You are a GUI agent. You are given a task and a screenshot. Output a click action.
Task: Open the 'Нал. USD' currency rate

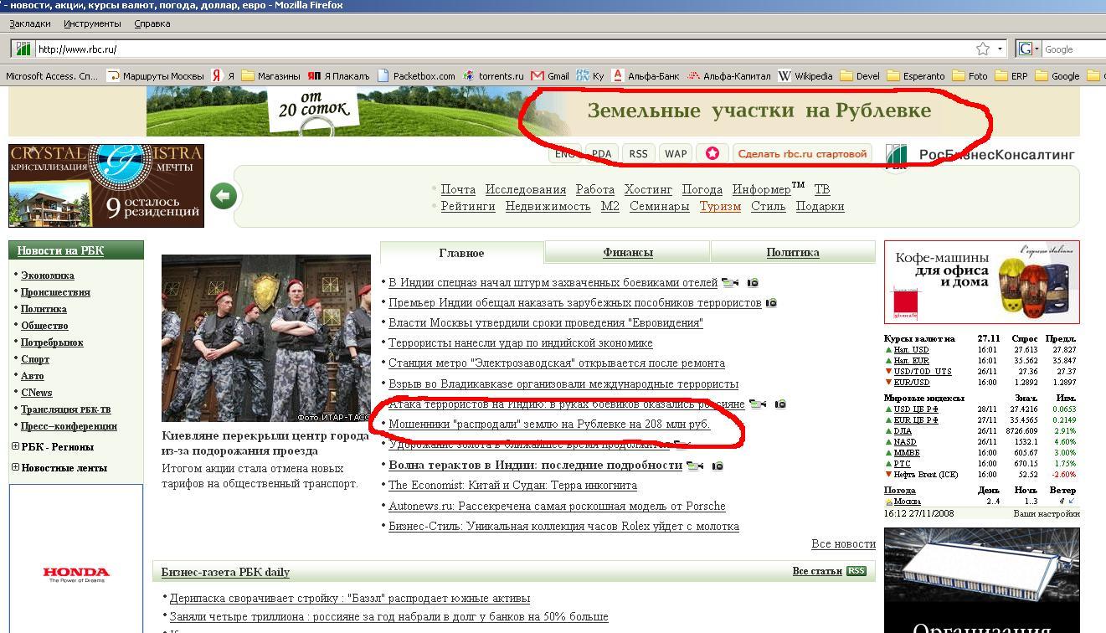point(911,350)
